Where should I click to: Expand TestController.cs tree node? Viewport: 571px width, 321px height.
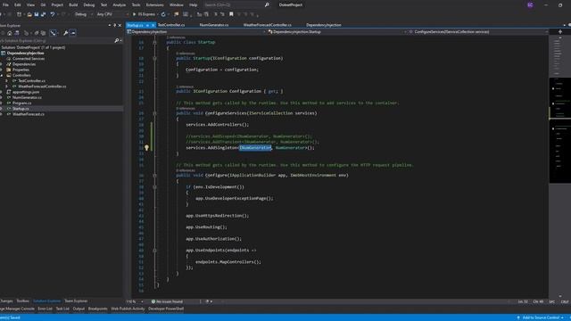(x=6, y=81)
